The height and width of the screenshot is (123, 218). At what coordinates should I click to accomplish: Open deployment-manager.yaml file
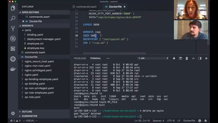coord(44,39)
